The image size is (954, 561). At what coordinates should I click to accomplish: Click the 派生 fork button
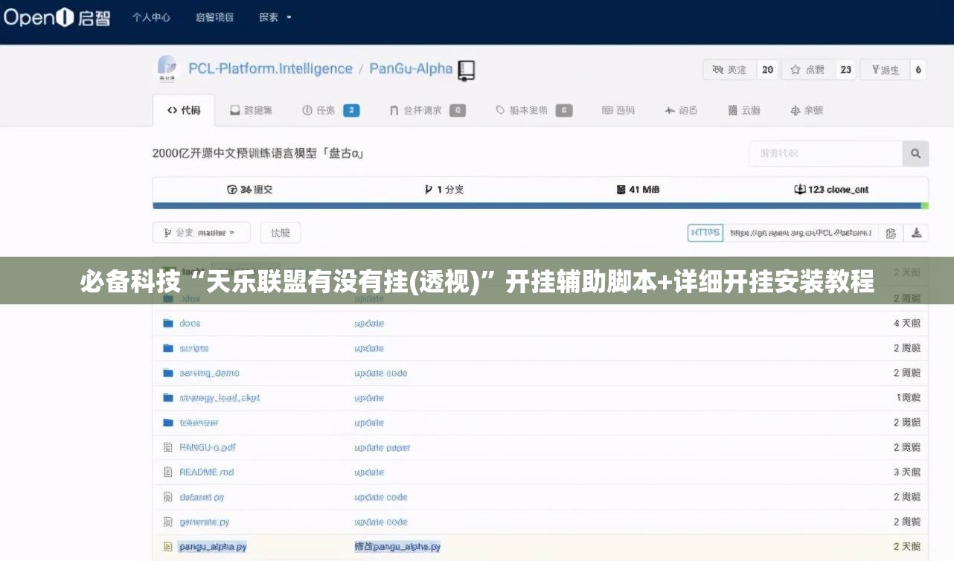[x=884, y=70]
